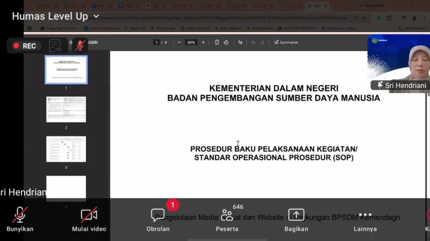Click KEMENTERIAN DALAM NEGERI heading text

point(273,88)
